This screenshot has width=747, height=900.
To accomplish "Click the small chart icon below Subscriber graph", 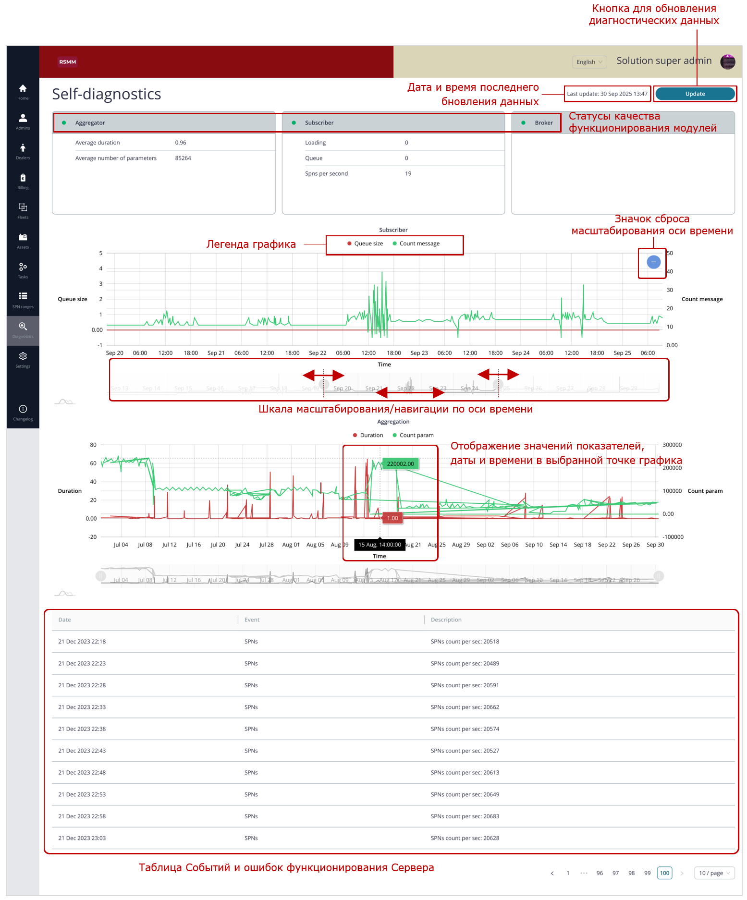I will [x=65, y=401].
